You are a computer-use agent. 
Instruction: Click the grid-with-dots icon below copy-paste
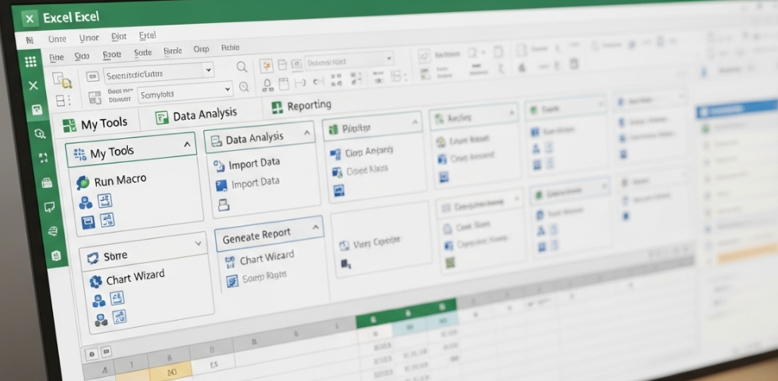pyautogui.click(x=63, y=101)
